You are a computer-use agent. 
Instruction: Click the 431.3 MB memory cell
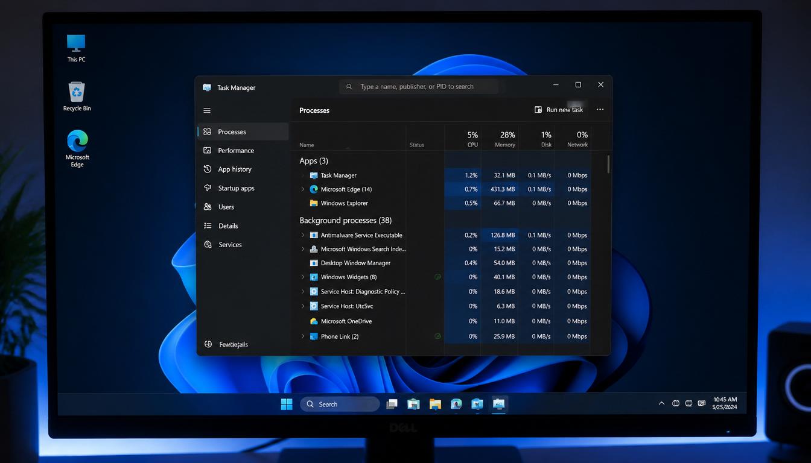pyautogui.click(x=499, y=189)
